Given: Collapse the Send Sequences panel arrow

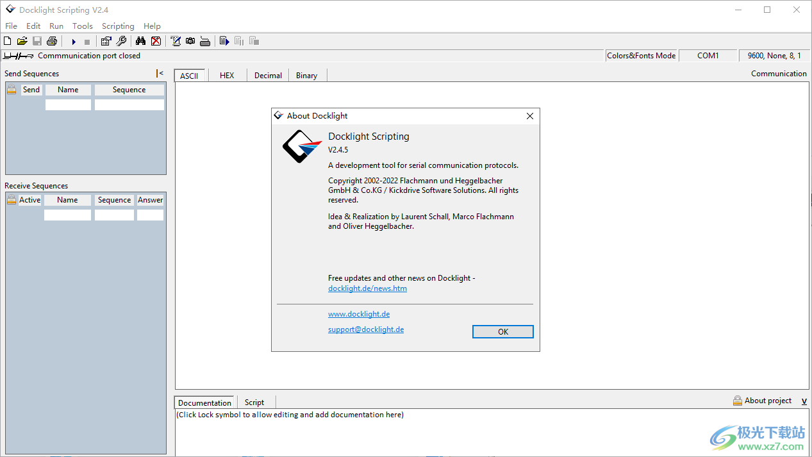Looking at the screenshot, I should [x=160, y=74].
